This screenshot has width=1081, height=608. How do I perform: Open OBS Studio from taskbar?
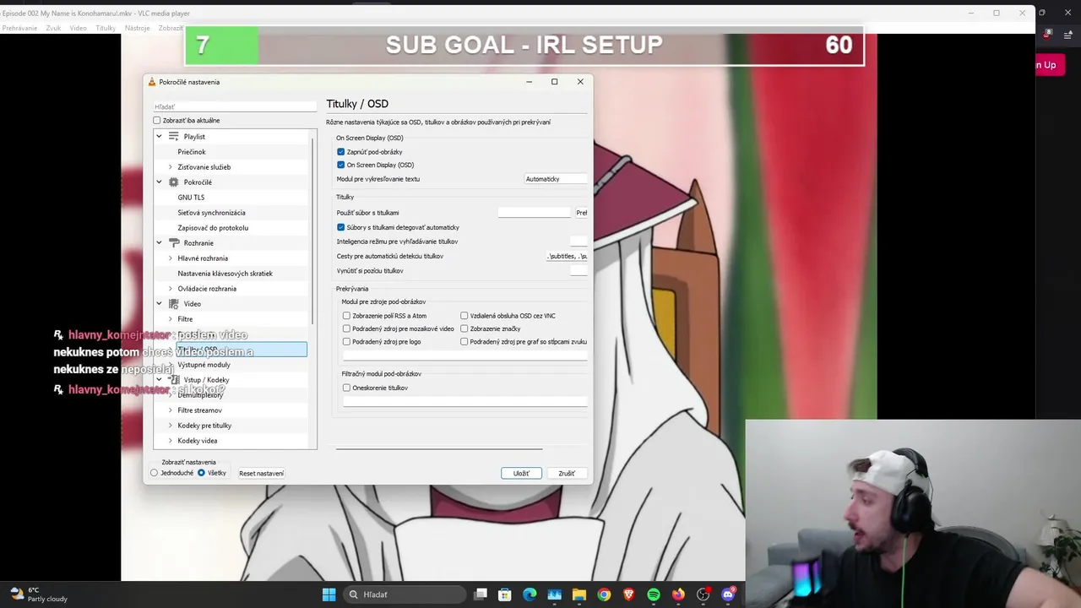click(703, 594)
